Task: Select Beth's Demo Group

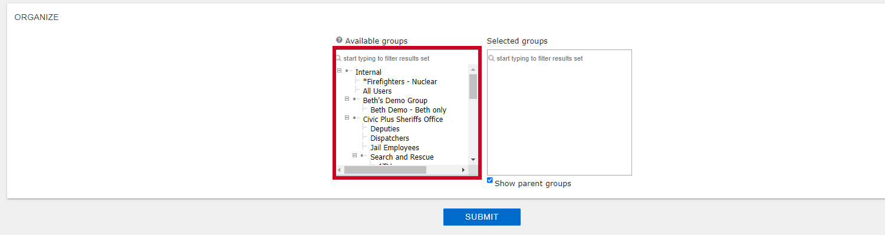Action: pyautogui.click(x=395, y=101)
